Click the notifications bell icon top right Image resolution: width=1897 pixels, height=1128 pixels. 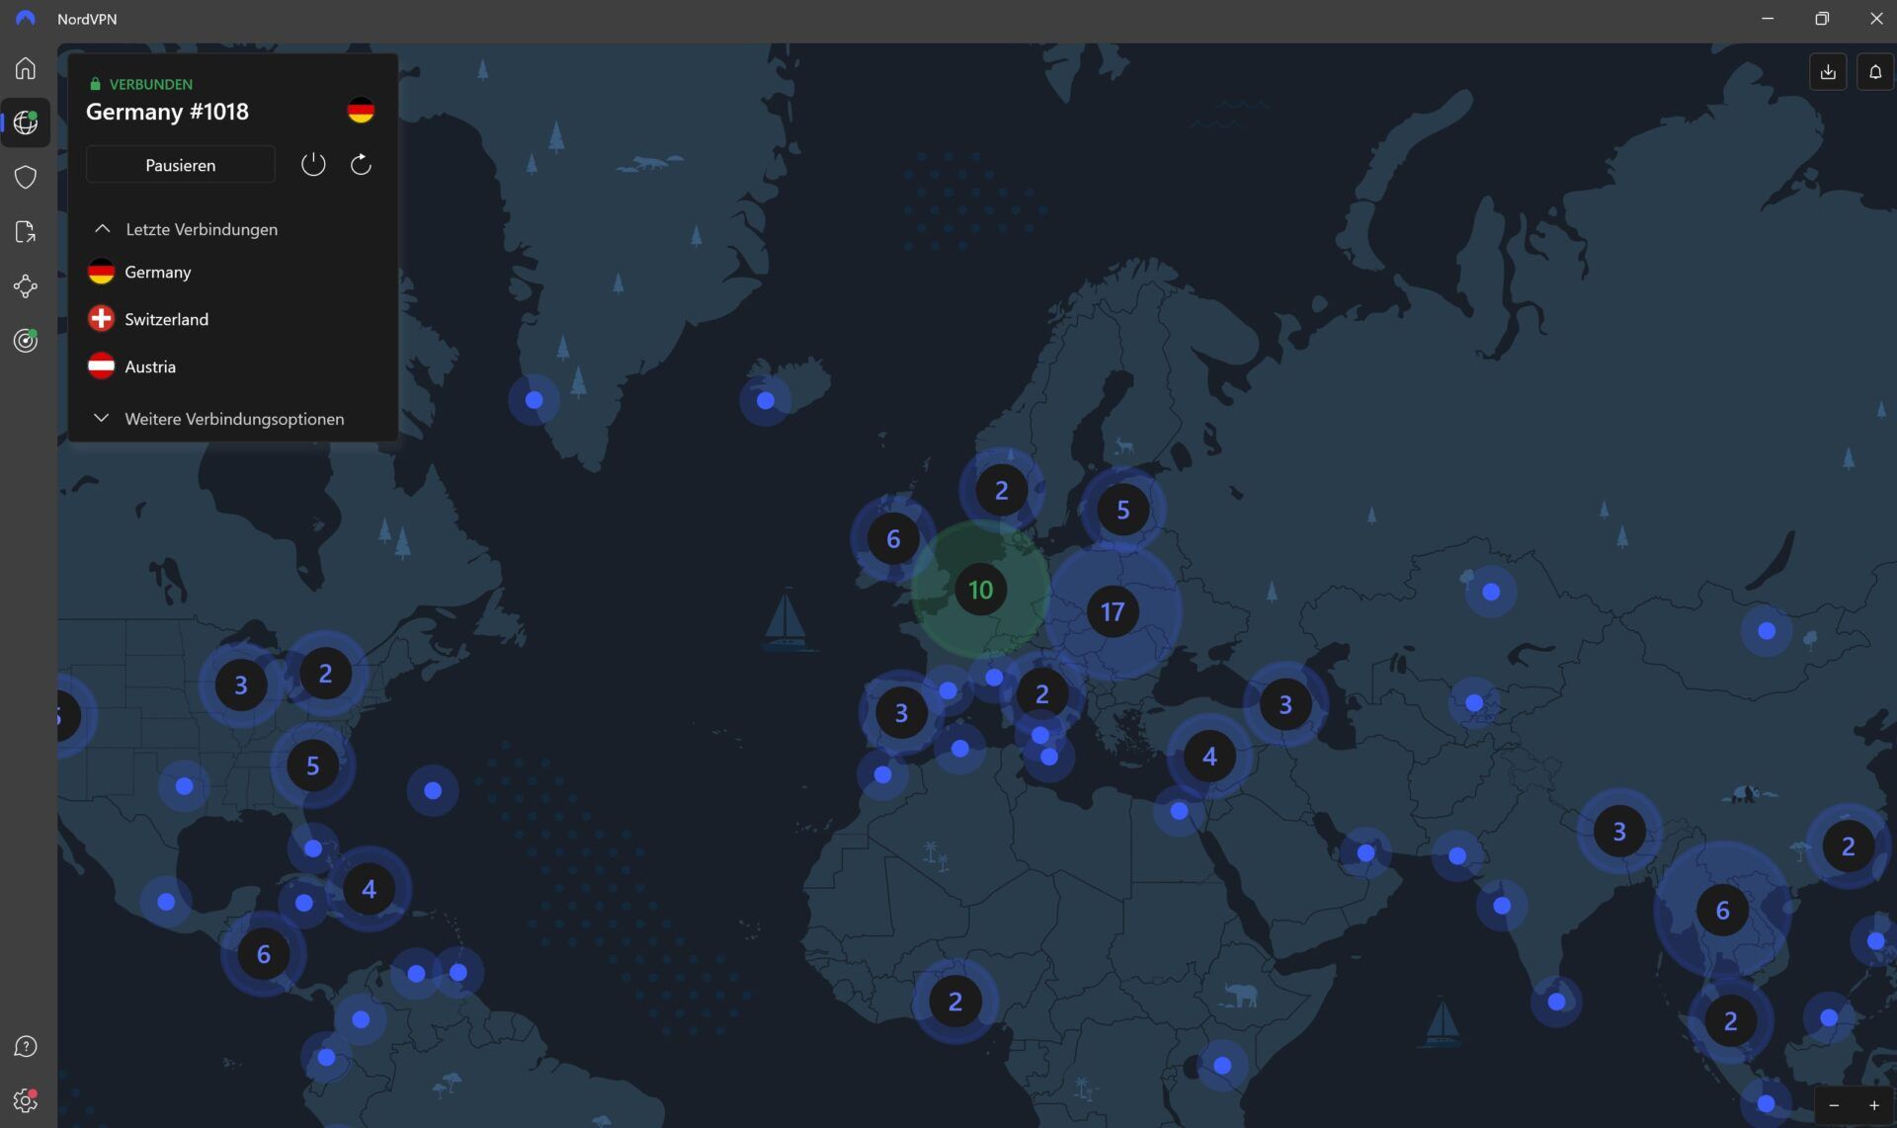coord(1874,71)
